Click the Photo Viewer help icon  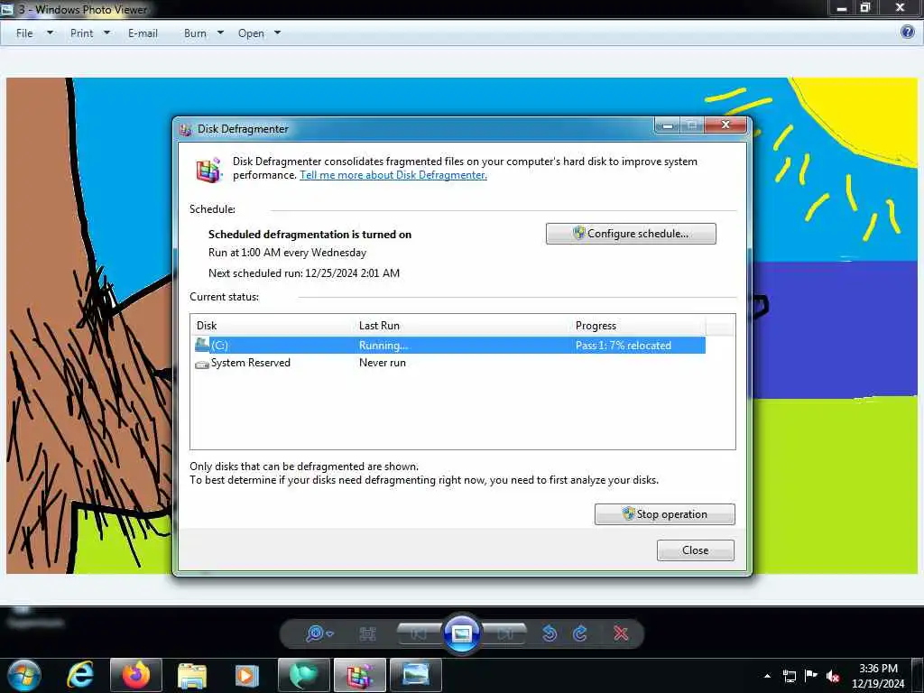click(x=908, y=32)
